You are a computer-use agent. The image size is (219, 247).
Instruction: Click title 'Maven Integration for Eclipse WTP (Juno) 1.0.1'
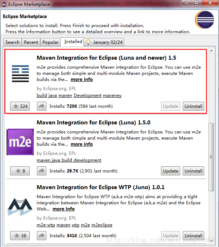click(100, 187)
